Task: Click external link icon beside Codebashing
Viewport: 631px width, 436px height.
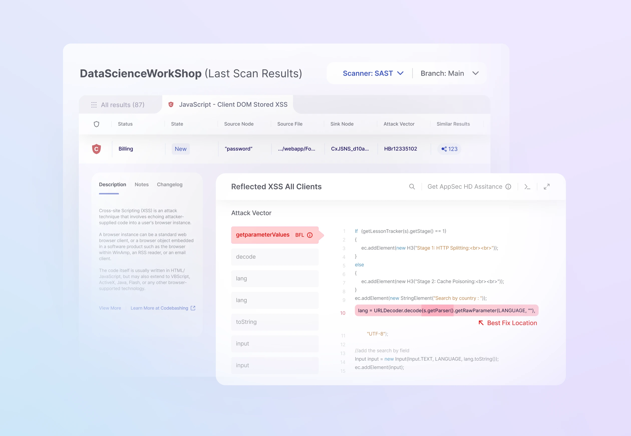Action: tap(193, 308)
